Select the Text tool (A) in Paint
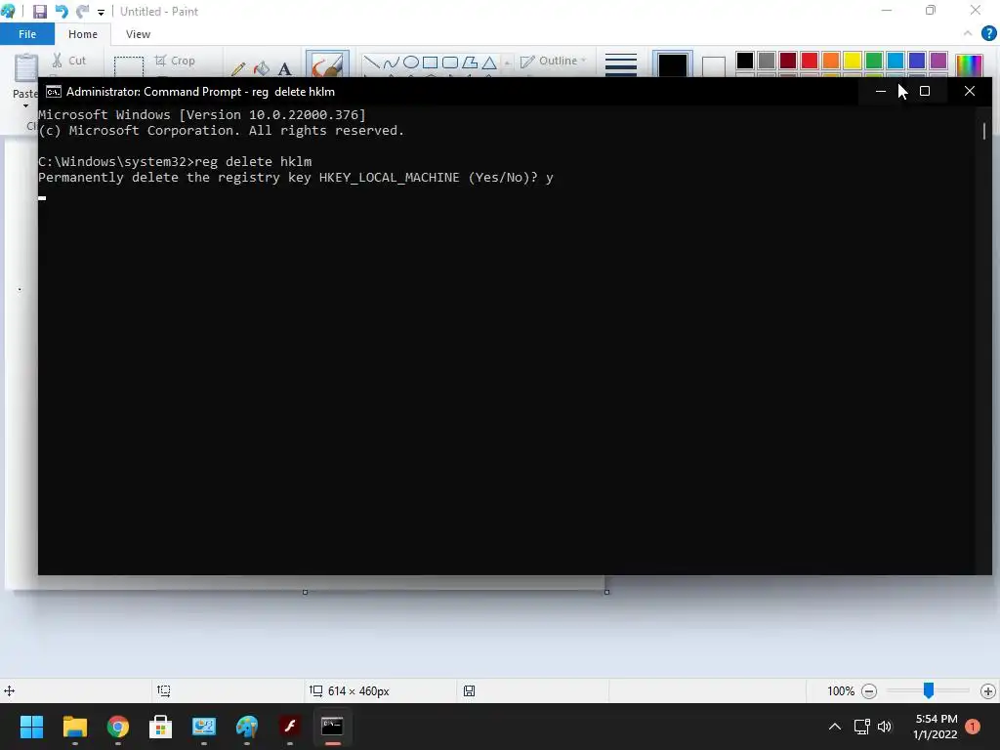1000x750 pixels. click(284, 69)
